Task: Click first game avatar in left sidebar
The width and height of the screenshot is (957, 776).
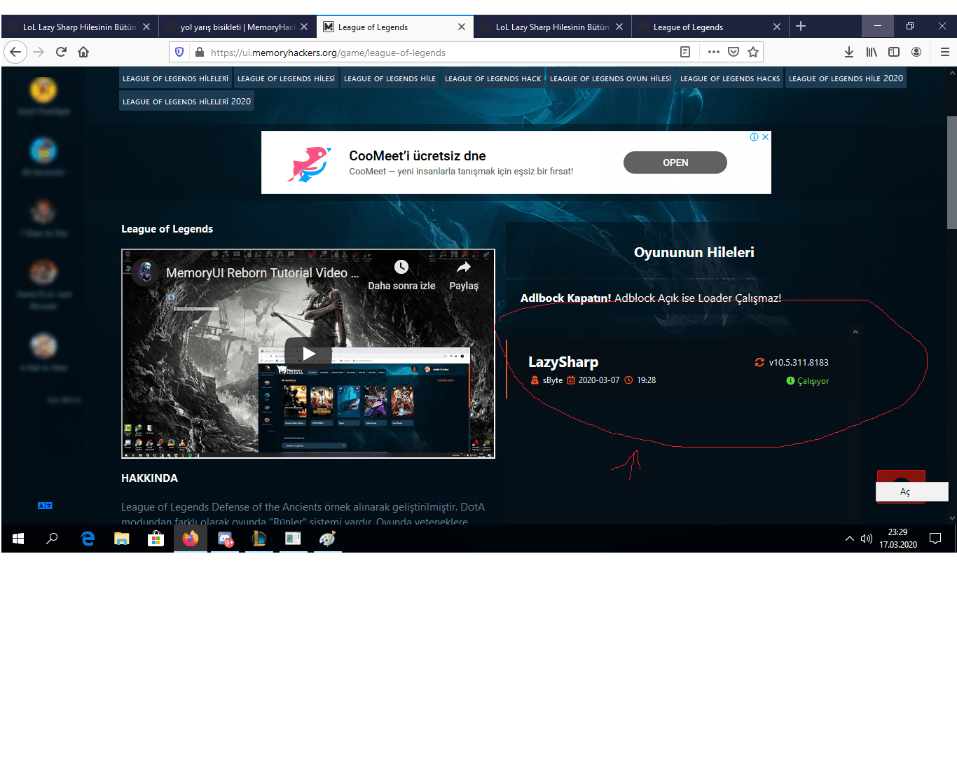Action: [x=43, y=90]
